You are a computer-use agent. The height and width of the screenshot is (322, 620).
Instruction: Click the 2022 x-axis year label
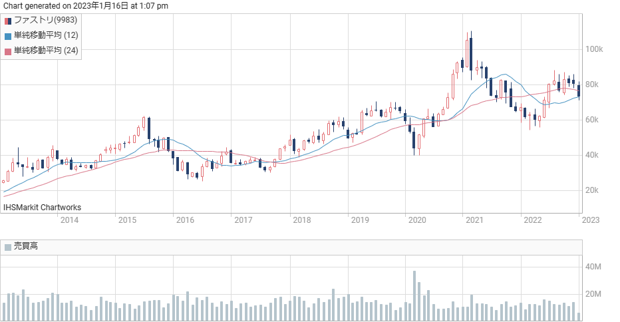pyautogui.click(x=533, y=220)
